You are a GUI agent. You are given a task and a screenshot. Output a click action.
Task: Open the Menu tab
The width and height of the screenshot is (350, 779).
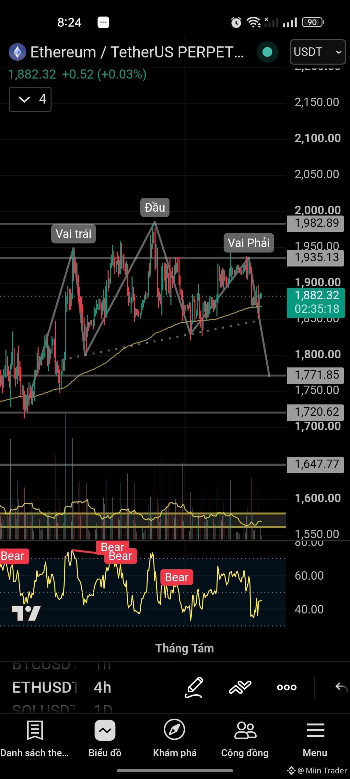click(x=315, y=739)
